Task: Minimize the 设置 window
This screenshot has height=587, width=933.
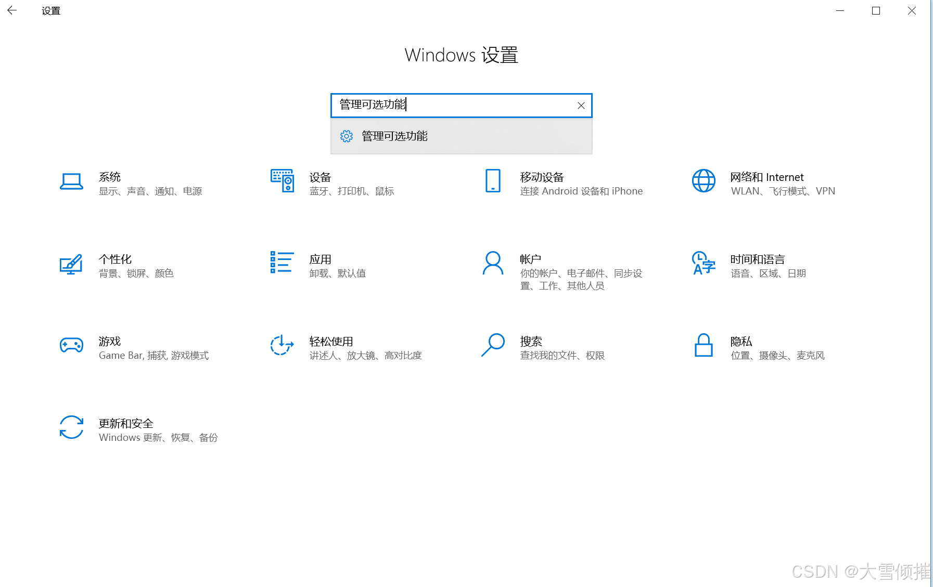Action: [x=840, y=10]
